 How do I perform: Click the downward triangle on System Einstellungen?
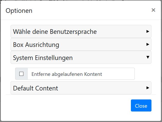(148, 57)
